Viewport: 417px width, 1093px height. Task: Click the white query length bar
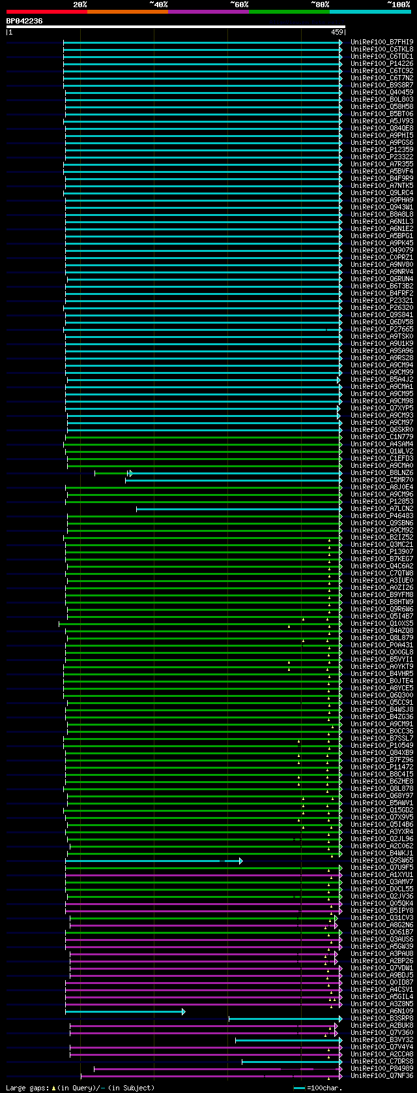pos(176,27)
